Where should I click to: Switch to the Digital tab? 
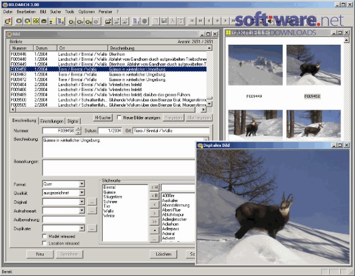coord(73,121)
